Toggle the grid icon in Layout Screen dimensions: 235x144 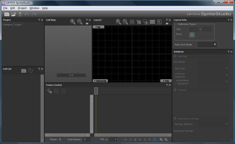point(132,22)
